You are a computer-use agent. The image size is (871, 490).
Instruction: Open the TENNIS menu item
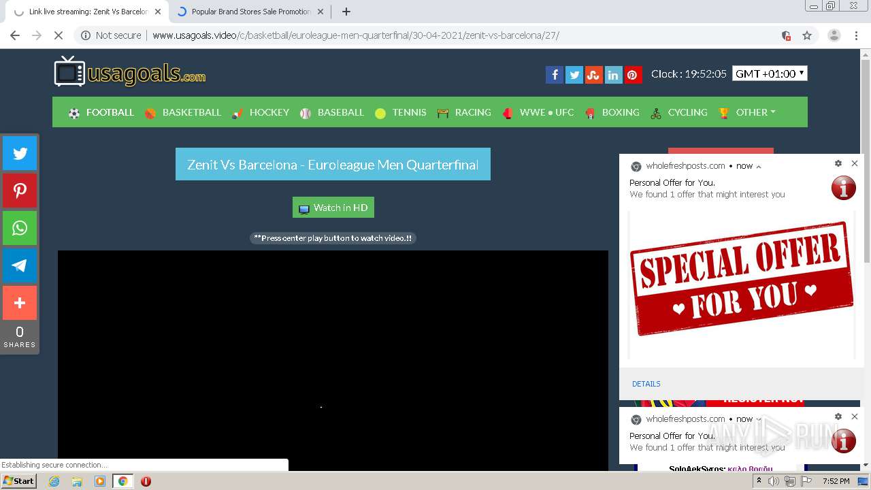point(401,112)
